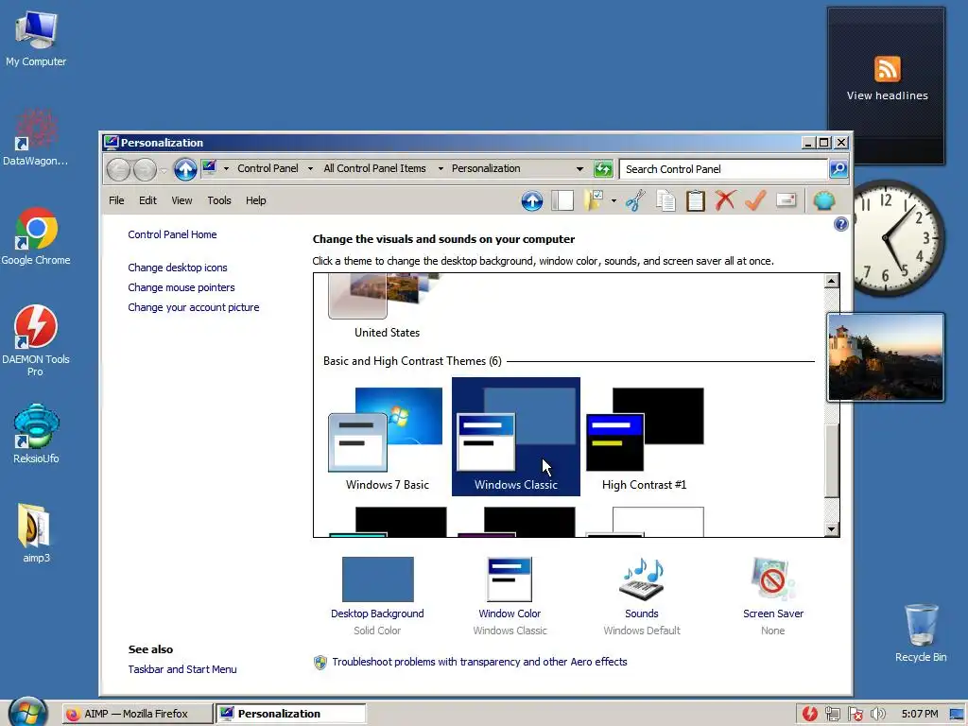Open Taskbar and Start Menu link
The height and width of the screenshot is (726, 968).
click(182, 669)
